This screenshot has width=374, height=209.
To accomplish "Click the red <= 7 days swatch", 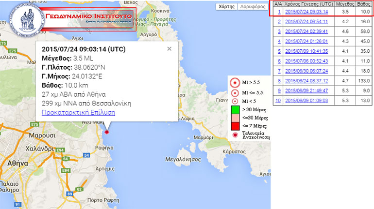I will [x=235, y=126].
